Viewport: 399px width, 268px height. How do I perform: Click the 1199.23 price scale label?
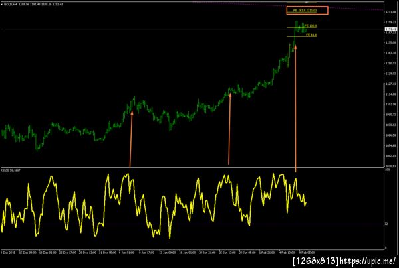coord(391,22)
